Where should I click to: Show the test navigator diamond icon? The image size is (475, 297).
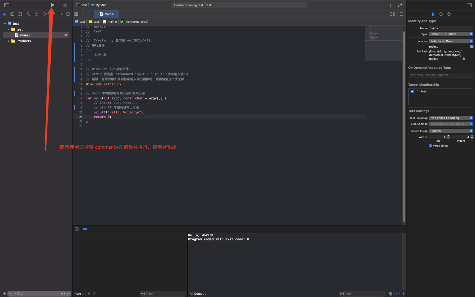[x=44, y=14]
